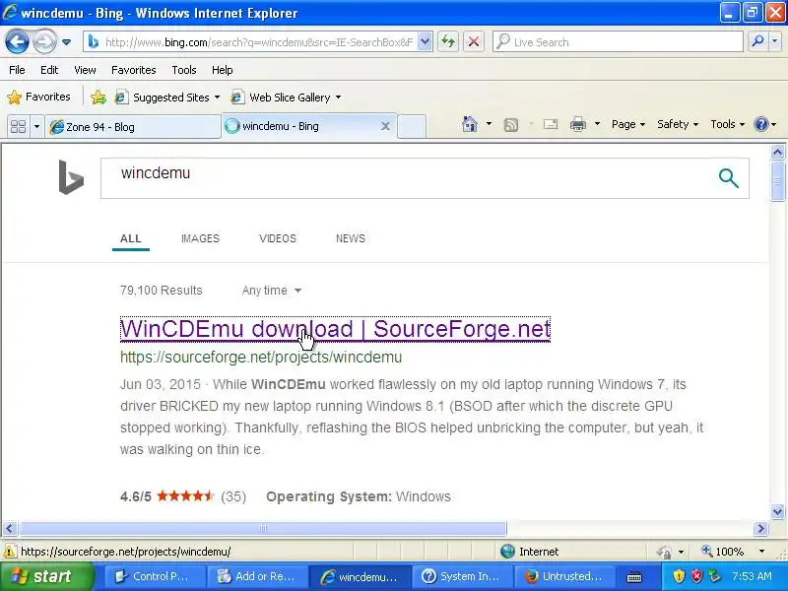Open the recent pages dropdown arrow
The image size is (788, 591).
[x=66, y=42]
